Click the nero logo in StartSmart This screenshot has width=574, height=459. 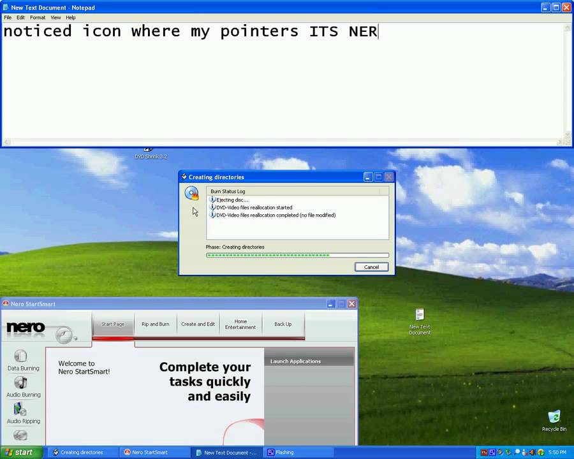point(26,327)
